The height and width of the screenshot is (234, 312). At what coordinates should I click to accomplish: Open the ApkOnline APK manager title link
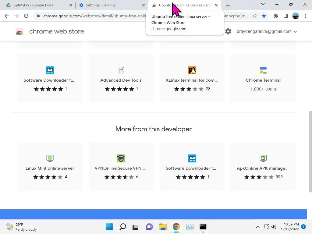(263, 168)
